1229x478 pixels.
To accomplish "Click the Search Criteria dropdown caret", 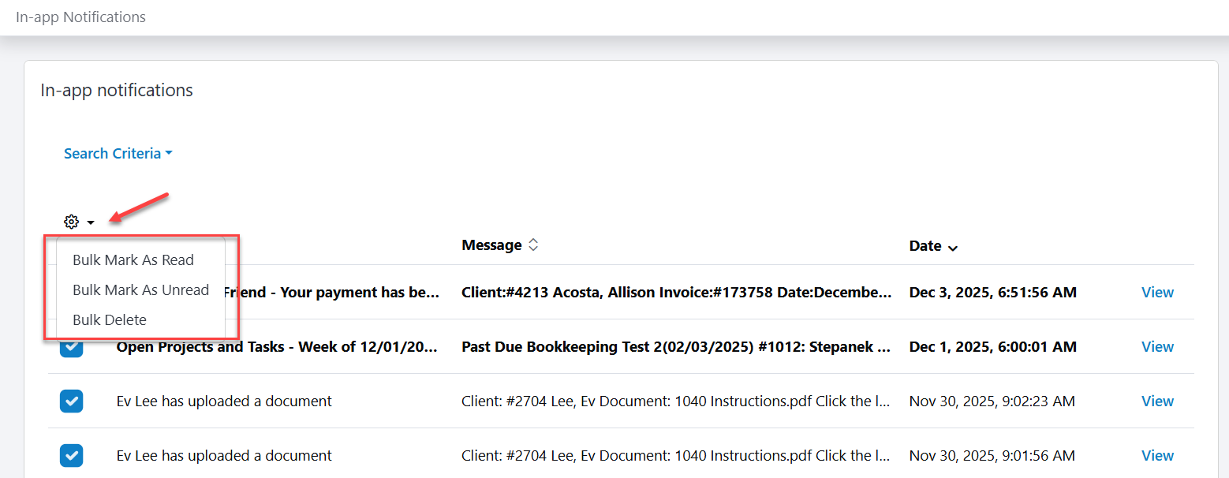I will tap(169, 152).
